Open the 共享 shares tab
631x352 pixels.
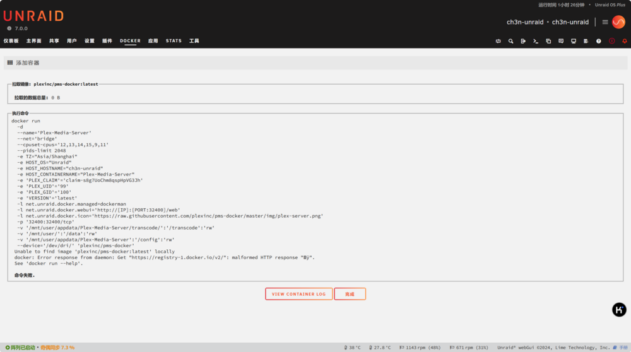pos(54,41)
